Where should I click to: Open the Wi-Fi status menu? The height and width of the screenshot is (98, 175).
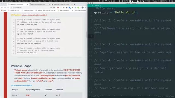(x=106, y=1)
